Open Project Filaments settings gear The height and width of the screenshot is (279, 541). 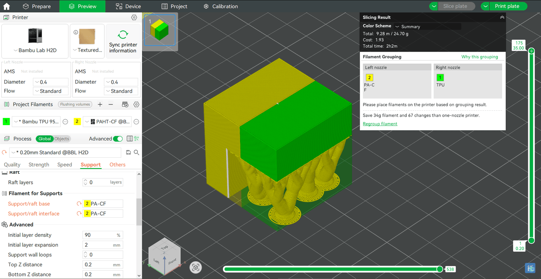[136, 104]
